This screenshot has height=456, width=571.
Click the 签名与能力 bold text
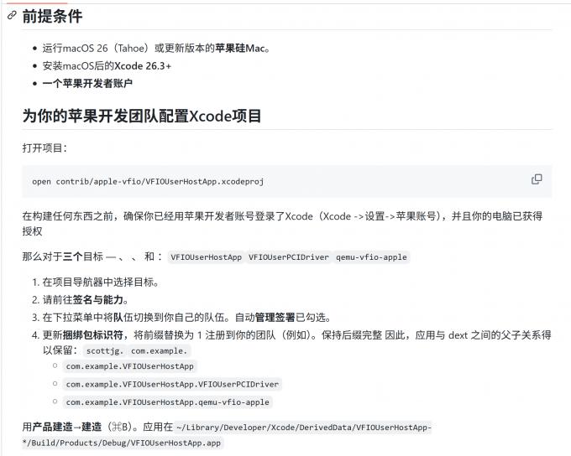(x=98, y=300)
